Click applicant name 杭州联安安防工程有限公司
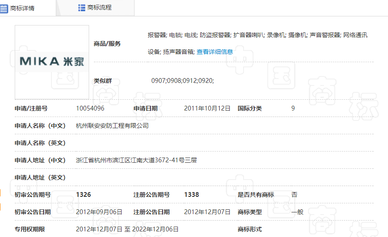 click(x=112, y=126)
